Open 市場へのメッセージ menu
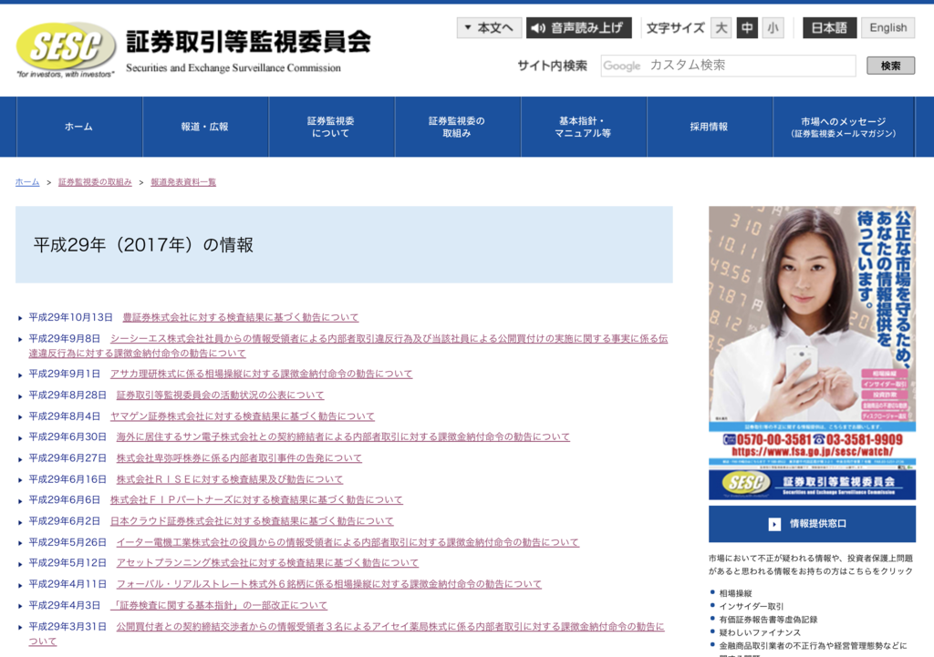 pos(844,127)
